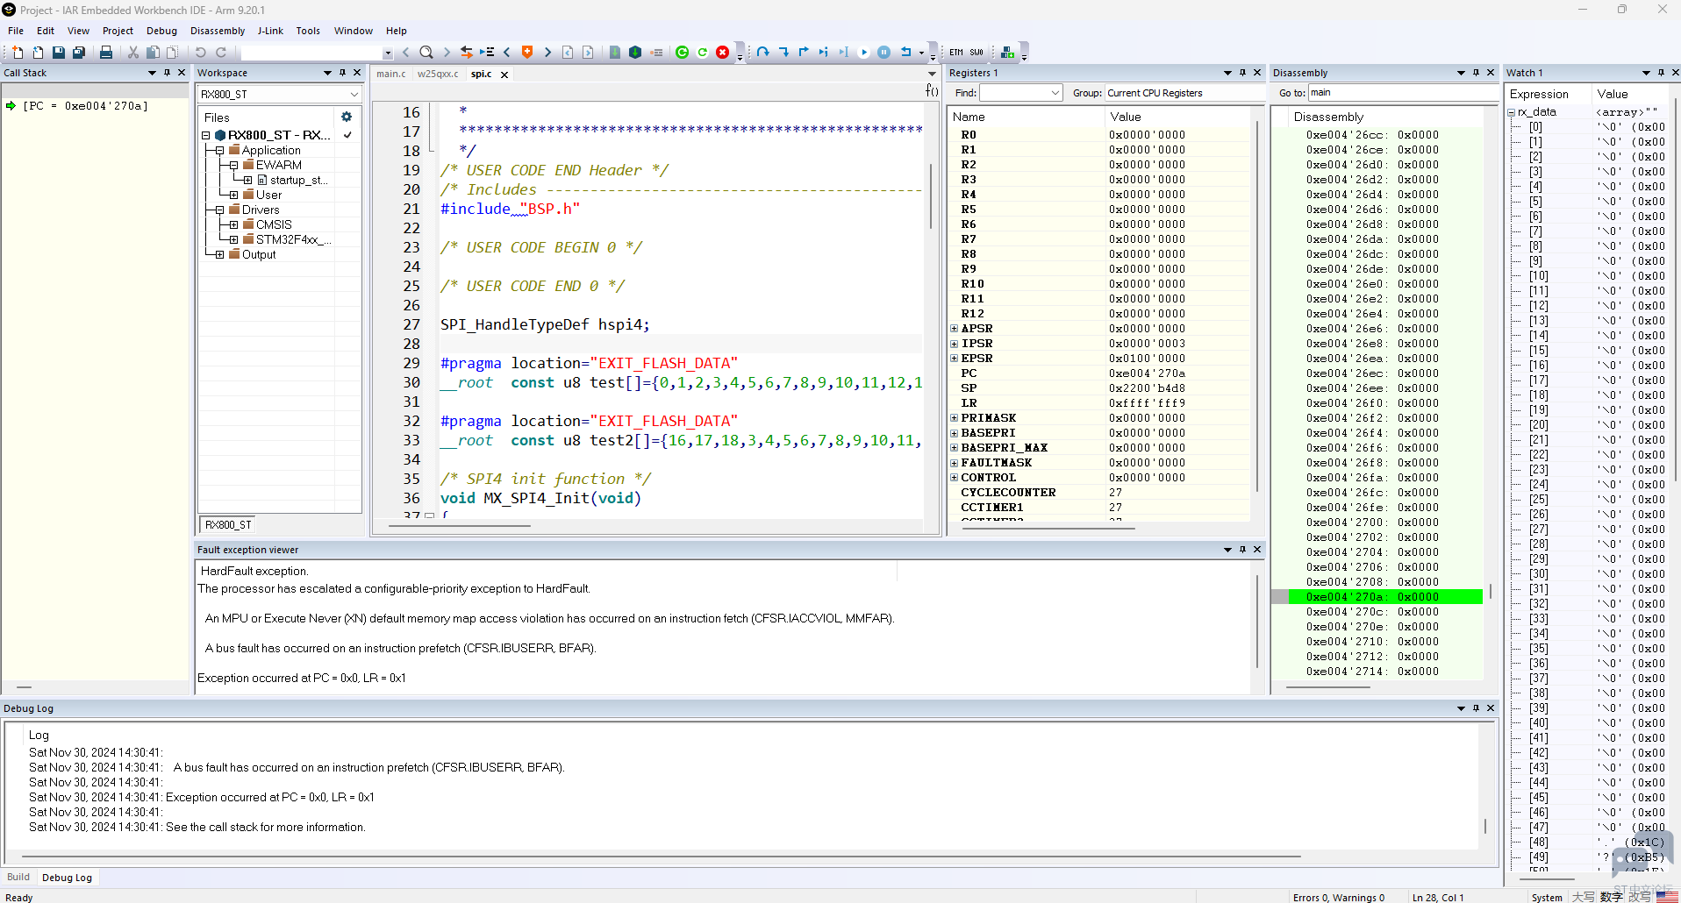Click the Step Over debug icon
This screenshot has height=903, width=1681.
click(x=763, y=53)
